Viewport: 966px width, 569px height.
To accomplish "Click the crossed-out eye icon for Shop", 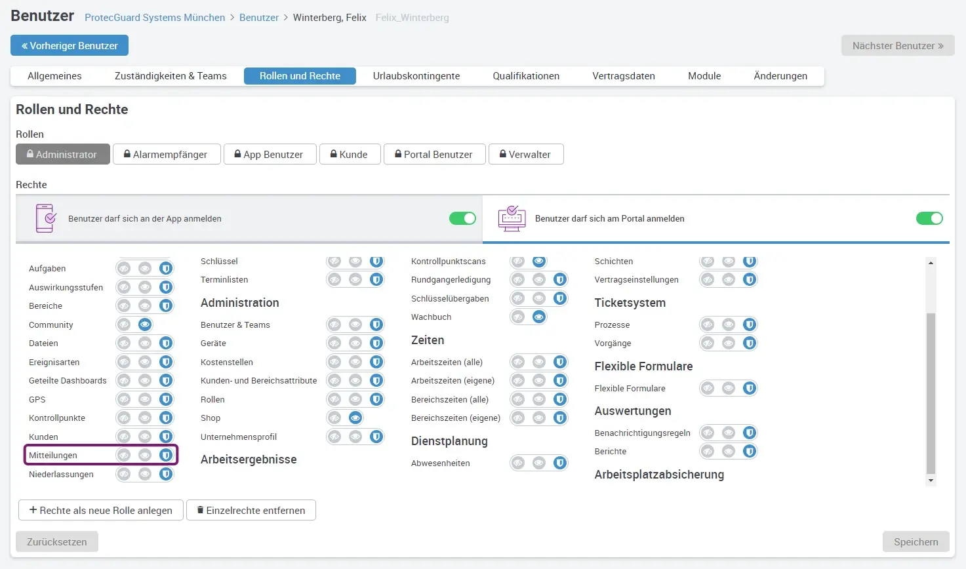I will coord(334,418).
